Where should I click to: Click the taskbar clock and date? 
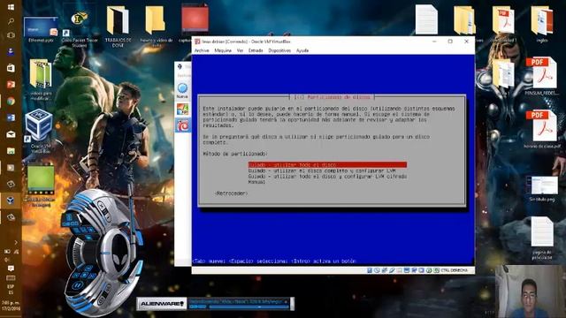[x=11, y=306]
